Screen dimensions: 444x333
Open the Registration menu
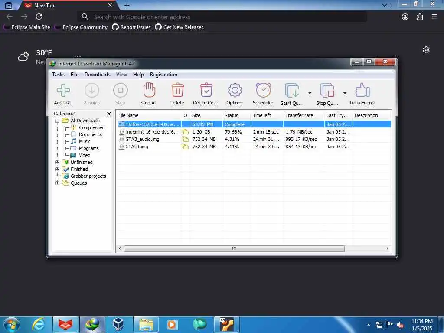[x=163, y=75]
